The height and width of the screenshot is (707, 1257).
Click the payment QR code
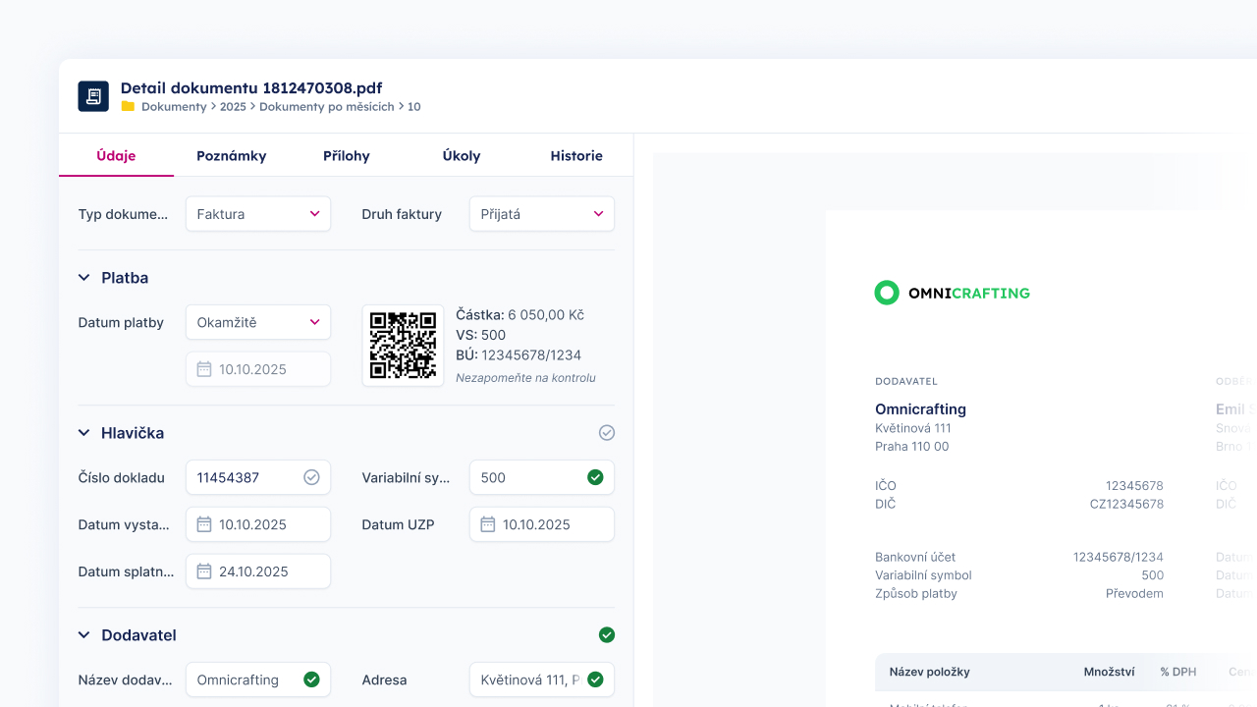(x=403, y=346)
